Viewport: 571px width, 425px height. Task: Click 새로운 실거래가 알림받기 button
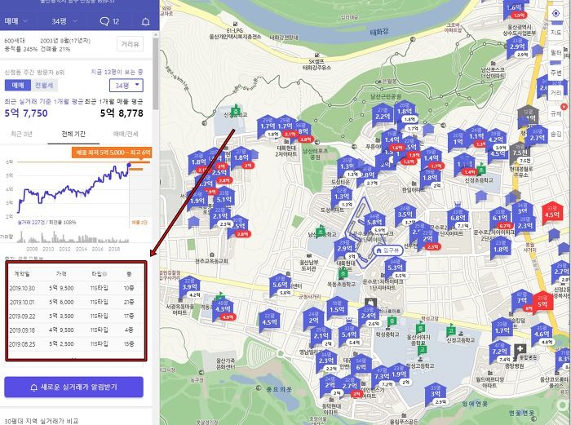click(x=74, y=387)
